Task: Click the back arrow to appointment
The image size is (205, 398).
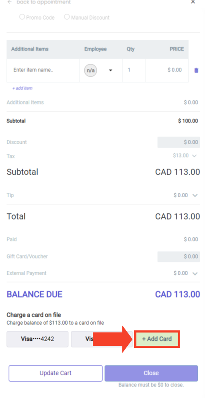Action: (10, 2)
